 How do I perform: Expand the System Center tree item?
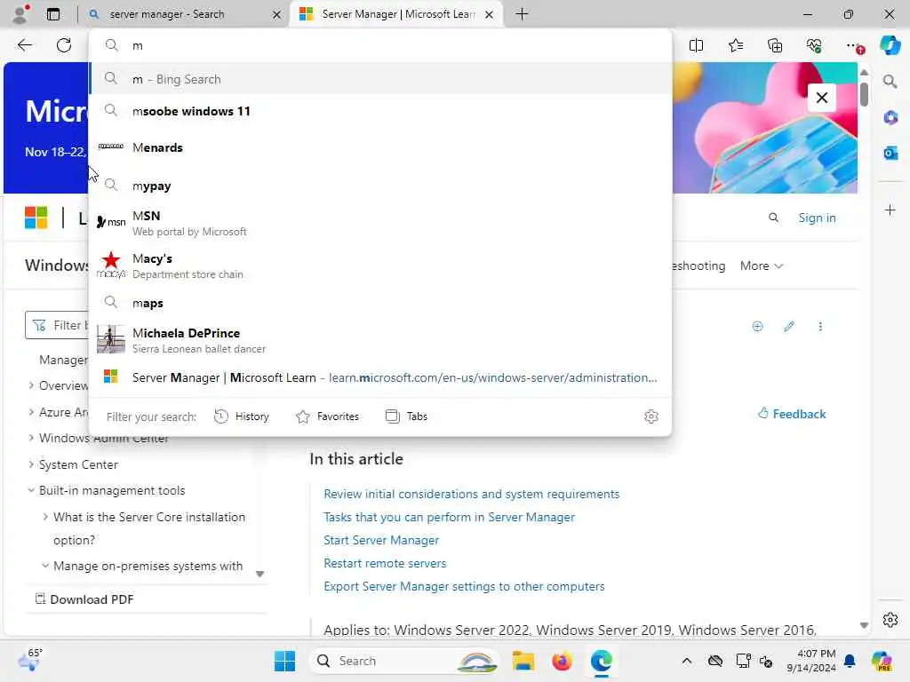tap(31, 464)
